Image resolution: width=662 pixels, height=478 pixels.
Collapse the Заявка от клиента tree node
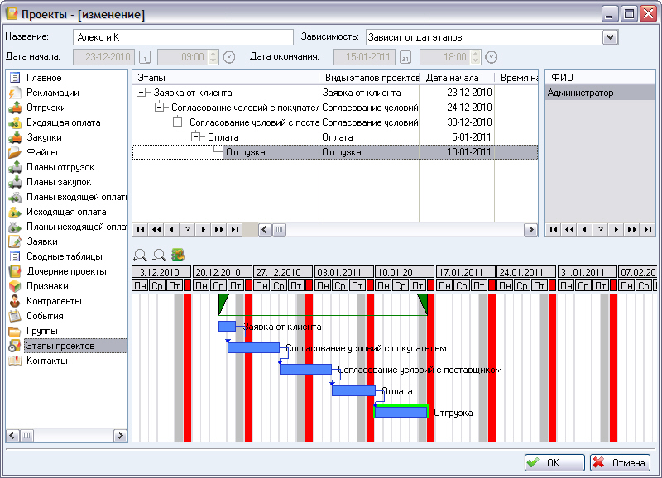(x=142, y=93)
